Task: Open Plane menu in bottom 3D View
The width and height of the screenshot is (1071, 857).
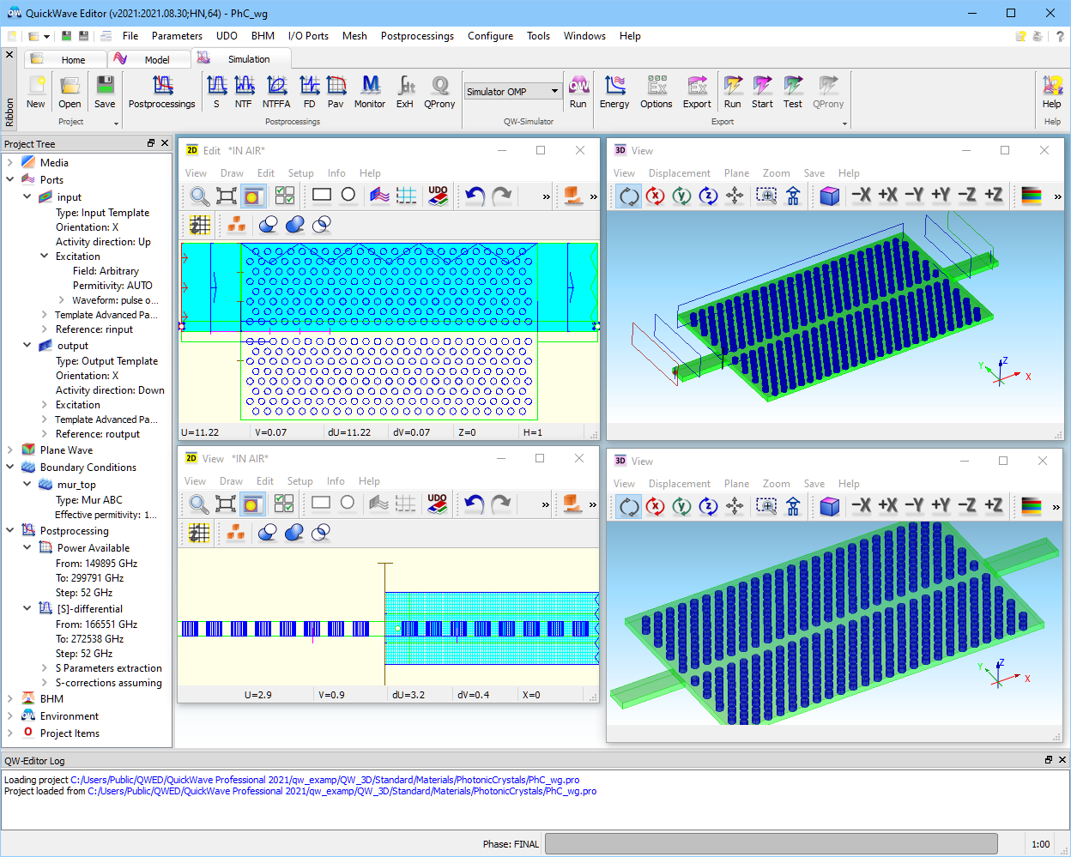Action: 736,484
